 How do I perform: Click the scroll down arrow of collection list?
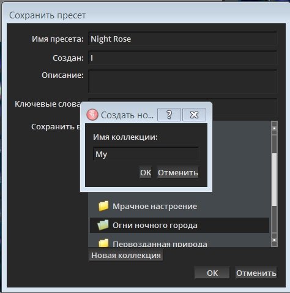[275, 240]
